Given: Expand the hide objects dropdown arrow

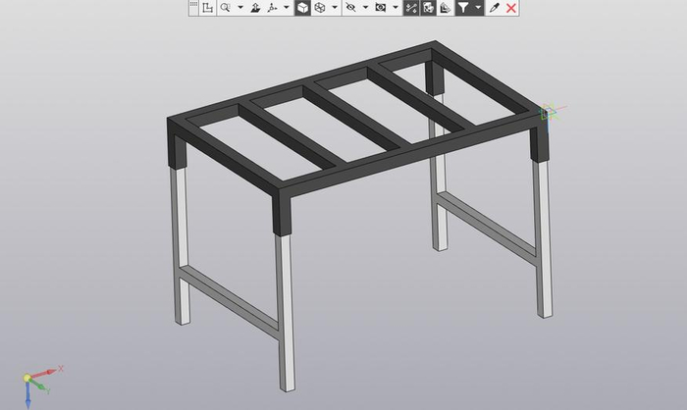Looking at the screenshot, I should (365, 8).
